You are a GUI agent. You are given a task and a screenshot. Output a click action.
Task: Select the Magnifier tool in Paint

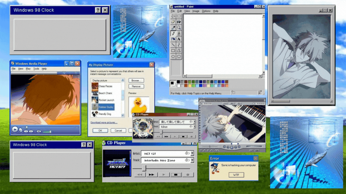(x=179, y=28)
